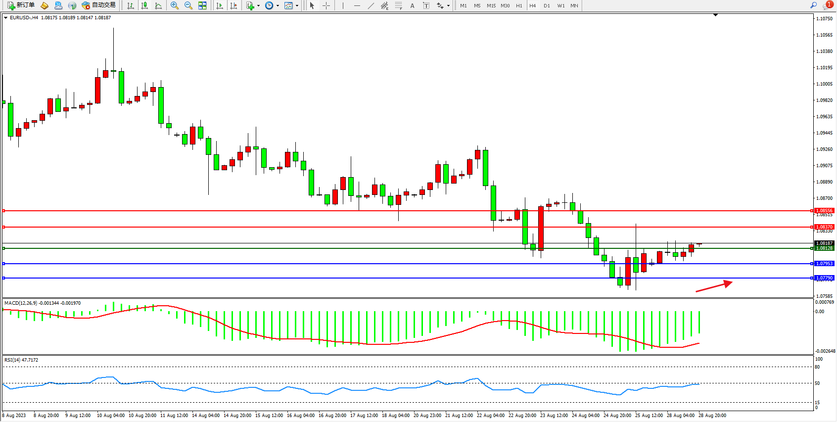Switch chart to bar chart mode
The width and height of the screenshot is (837, 422).
[131, 6]
